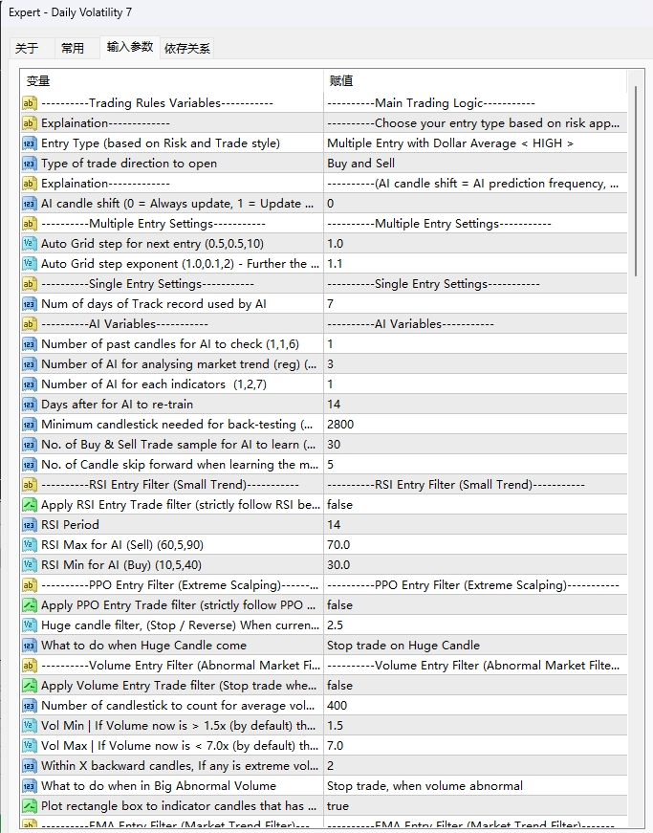Click the icon next to Days after for AI to re-train
This screenshot has width=653, height=833.
click(29, 405)
